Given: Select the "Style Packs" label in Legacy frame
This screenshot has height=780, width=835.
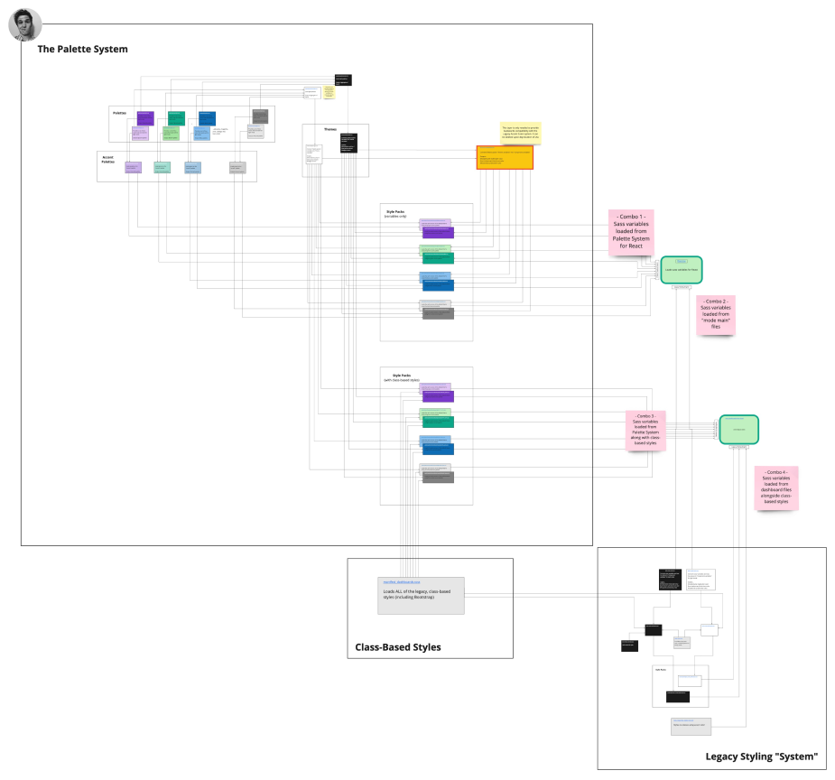Looking at the screenshot, I should (x=661, y=670).
